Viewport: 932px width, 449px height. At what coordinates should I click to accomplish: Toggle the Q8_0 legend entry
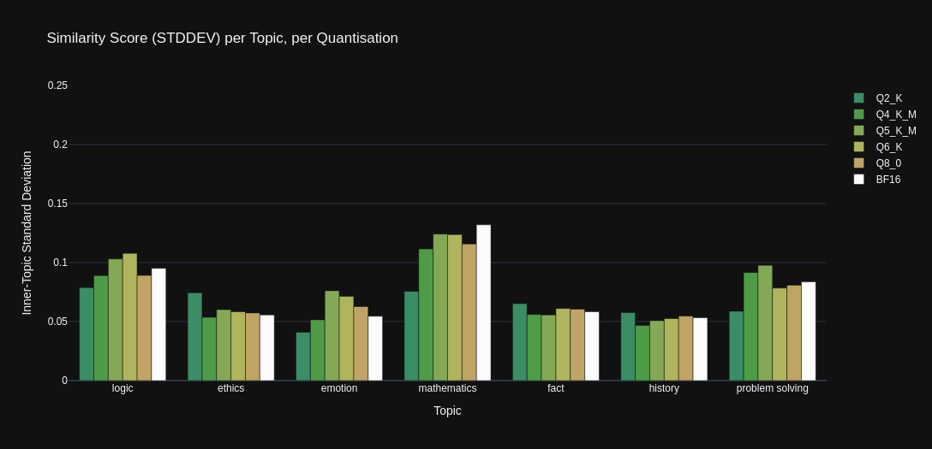tap(878, 163)
